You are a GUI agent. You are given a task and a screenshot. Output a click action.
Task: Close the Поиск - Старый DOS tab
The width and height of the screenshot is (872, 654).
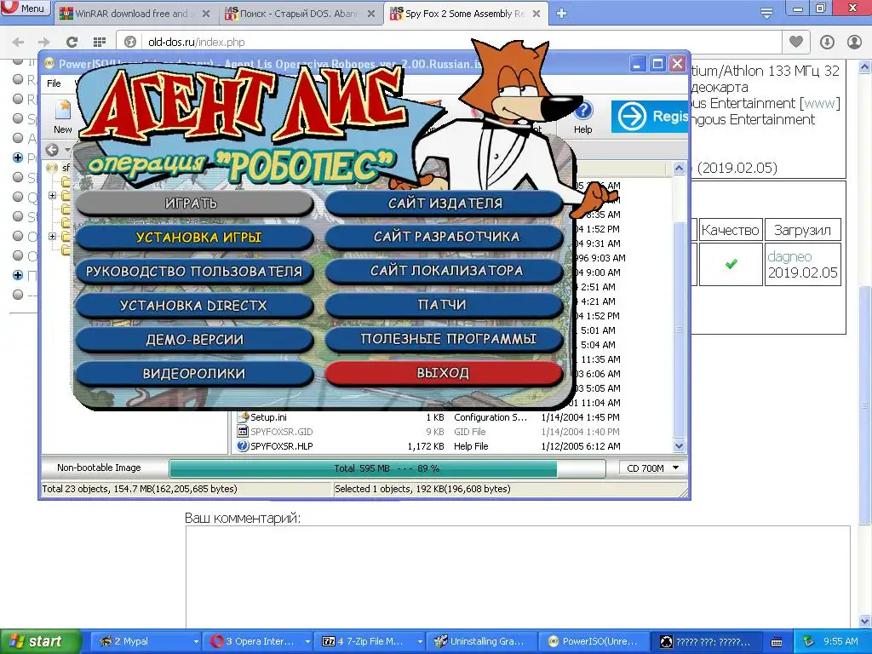[371, 14]
